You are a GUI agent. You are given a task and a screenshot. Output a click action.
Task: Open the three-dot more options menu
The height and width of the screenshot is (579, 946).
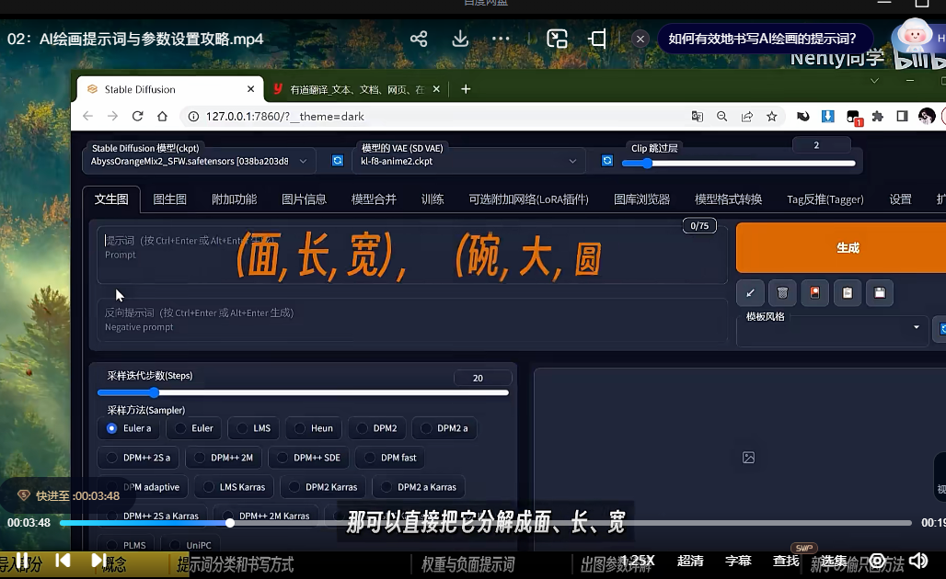pos(501,39)
